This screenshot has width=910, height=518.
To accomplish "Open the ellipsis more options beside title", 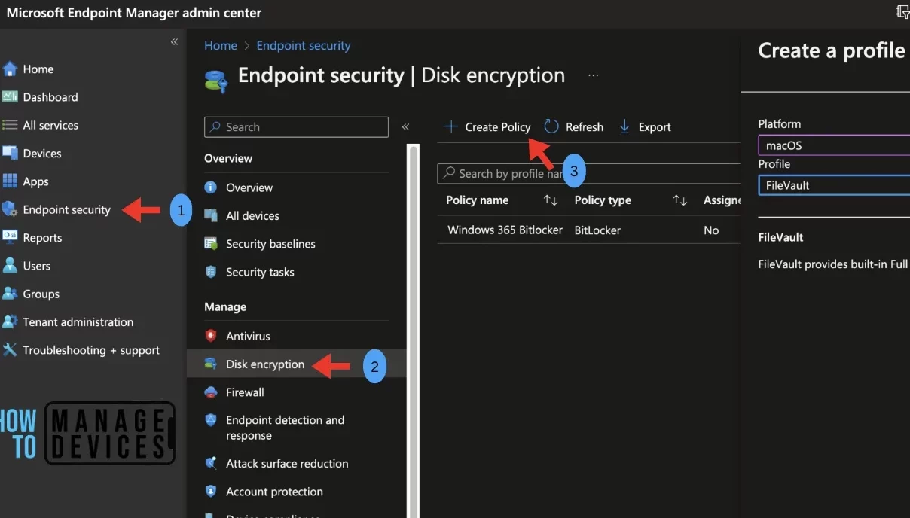I will 594,75.
